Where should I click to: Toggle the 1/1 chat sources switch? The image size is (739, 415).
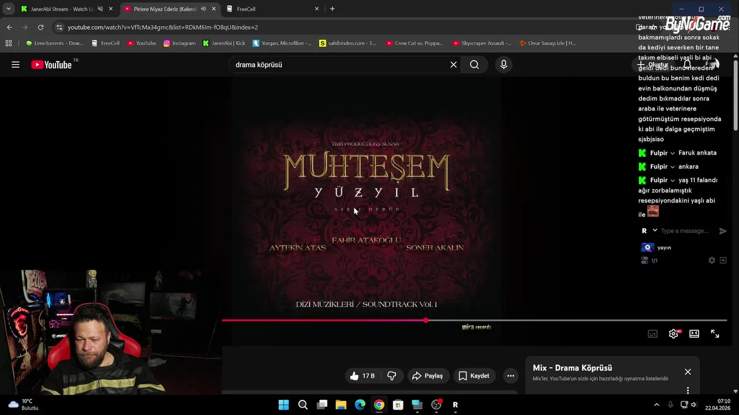645,261
